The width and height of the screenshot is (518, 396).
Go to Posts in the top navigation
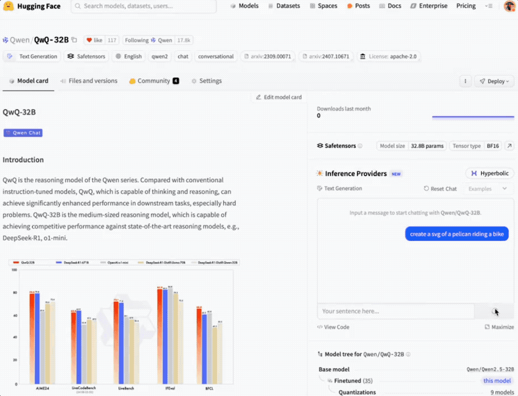click(x=358, y=6)
